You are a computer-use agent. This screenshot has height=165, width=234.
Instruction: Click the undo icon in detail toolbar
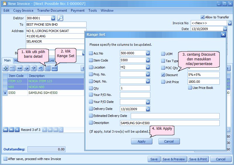tap(41, 68)
